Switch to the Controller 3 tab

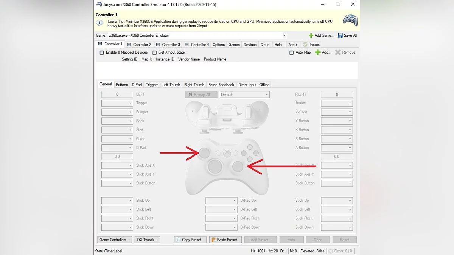[x=168, y=45]
